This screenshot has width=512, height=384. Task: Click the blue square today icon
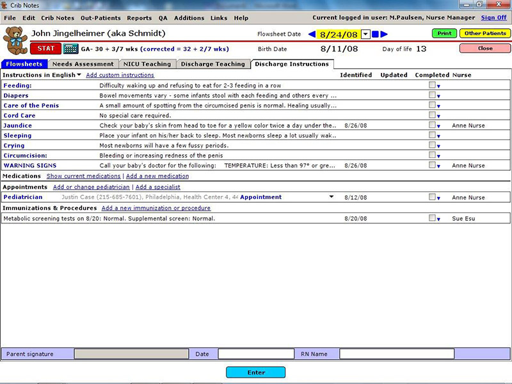pos(376,35)
